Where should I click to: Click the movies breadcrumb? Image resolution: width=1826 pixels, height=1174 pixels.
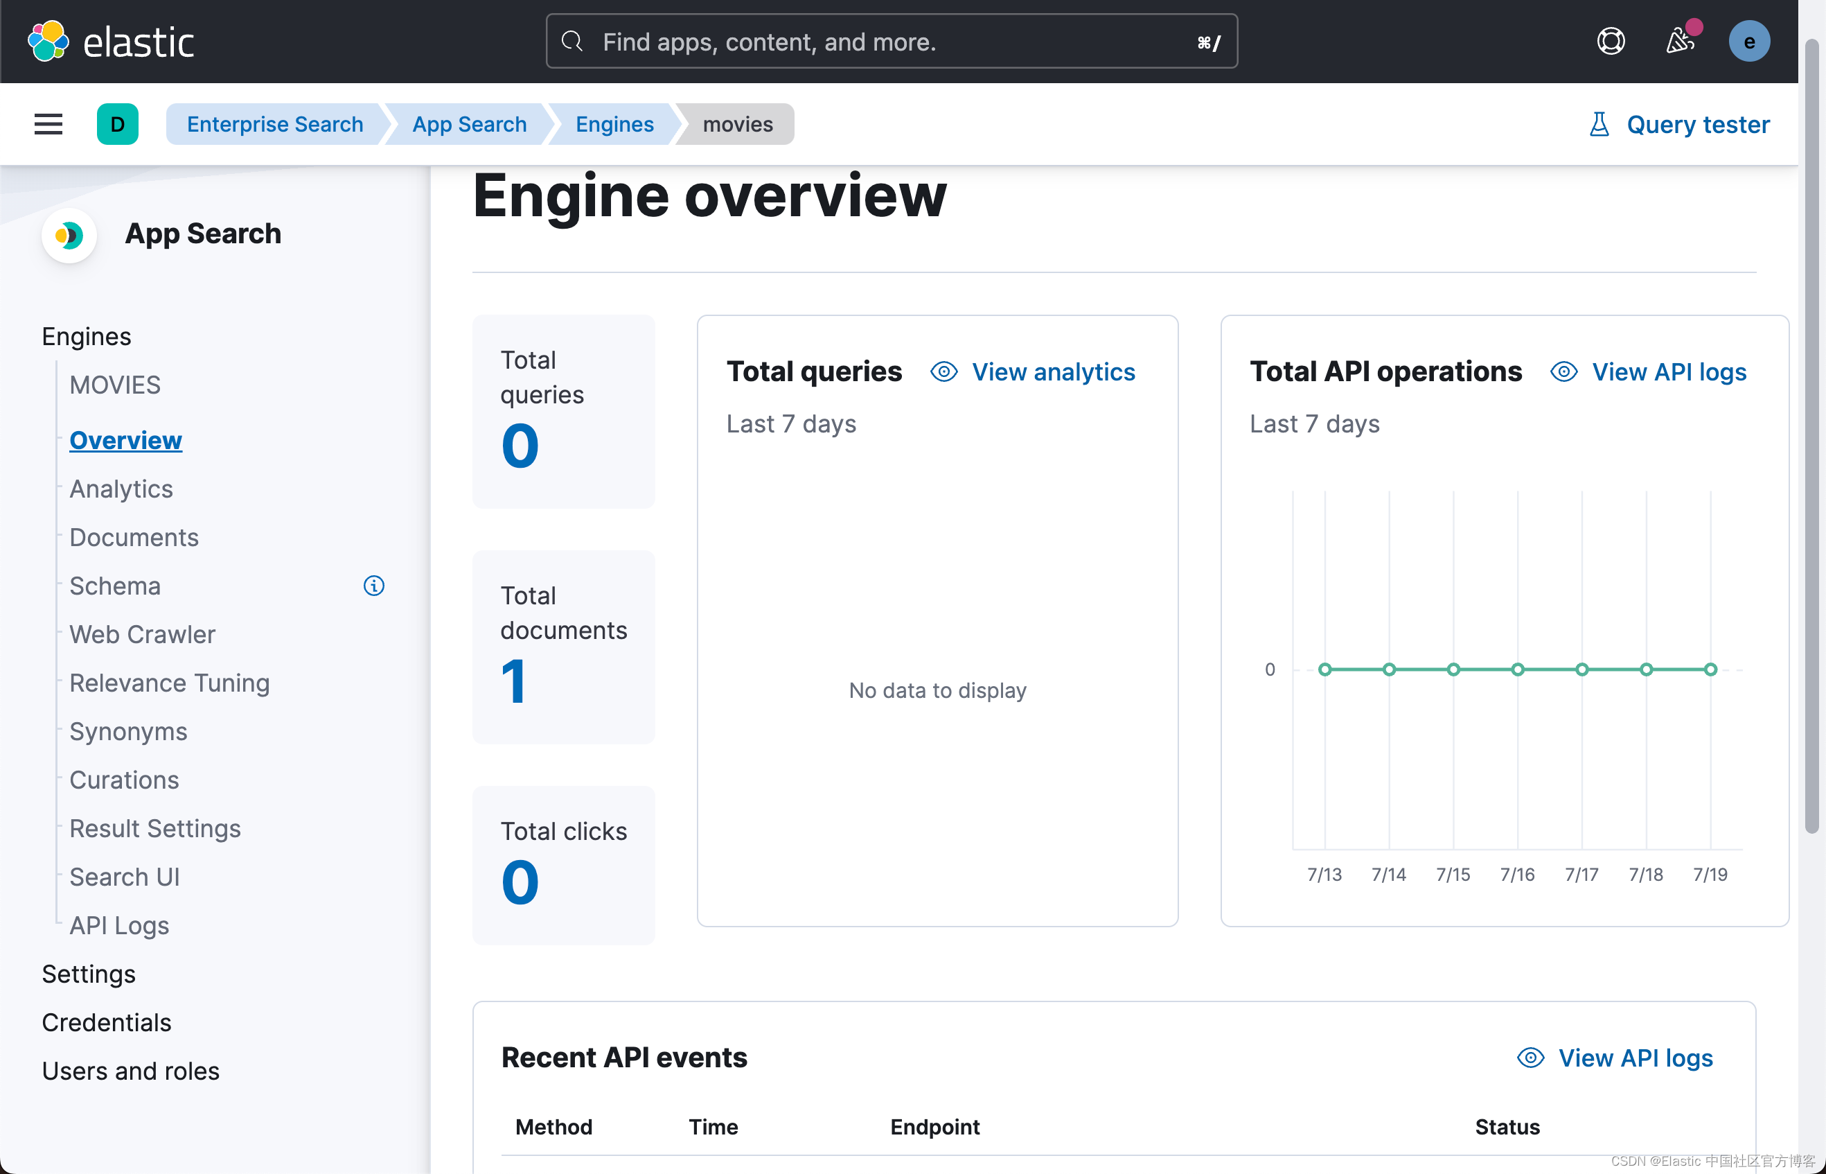(x=738, y=124)
